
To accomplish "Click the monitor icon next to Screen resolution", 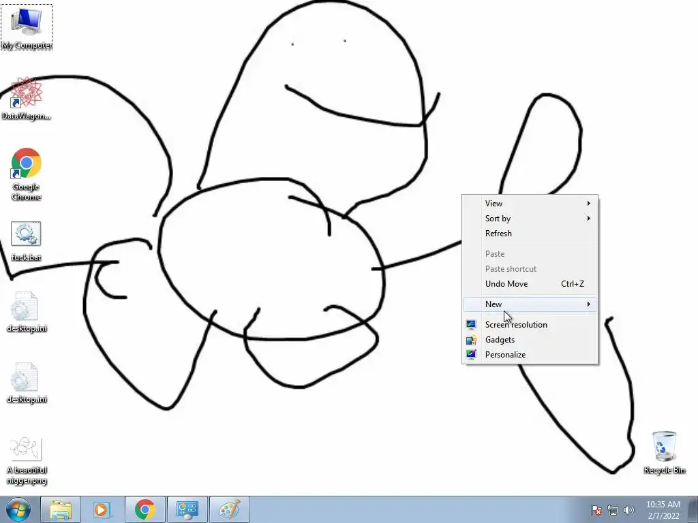I will (471, 325).
